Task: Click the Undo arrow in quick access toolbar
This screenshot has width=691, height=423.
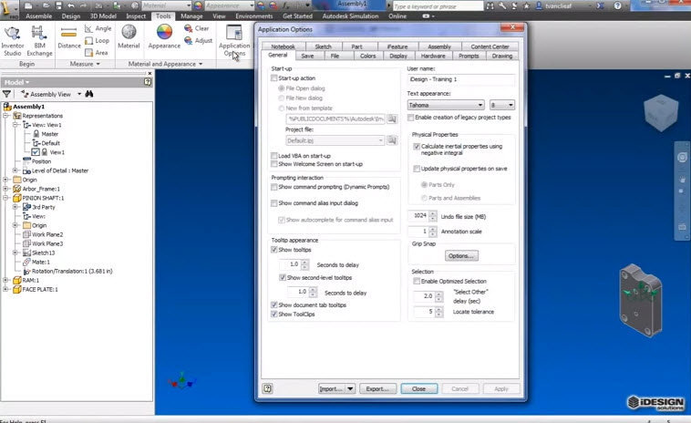Action: [x=71, y=5]
